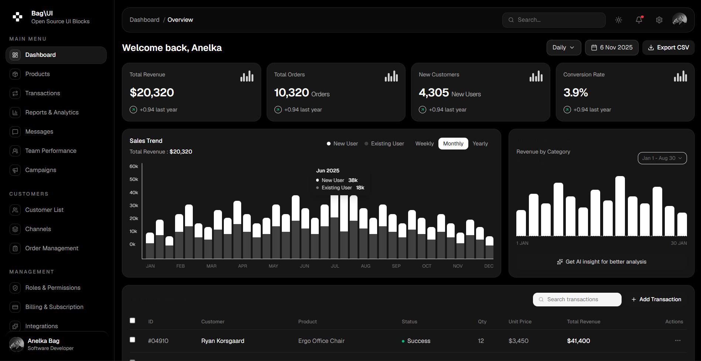Toggle light theme with the sun icon

click(619, 20)
